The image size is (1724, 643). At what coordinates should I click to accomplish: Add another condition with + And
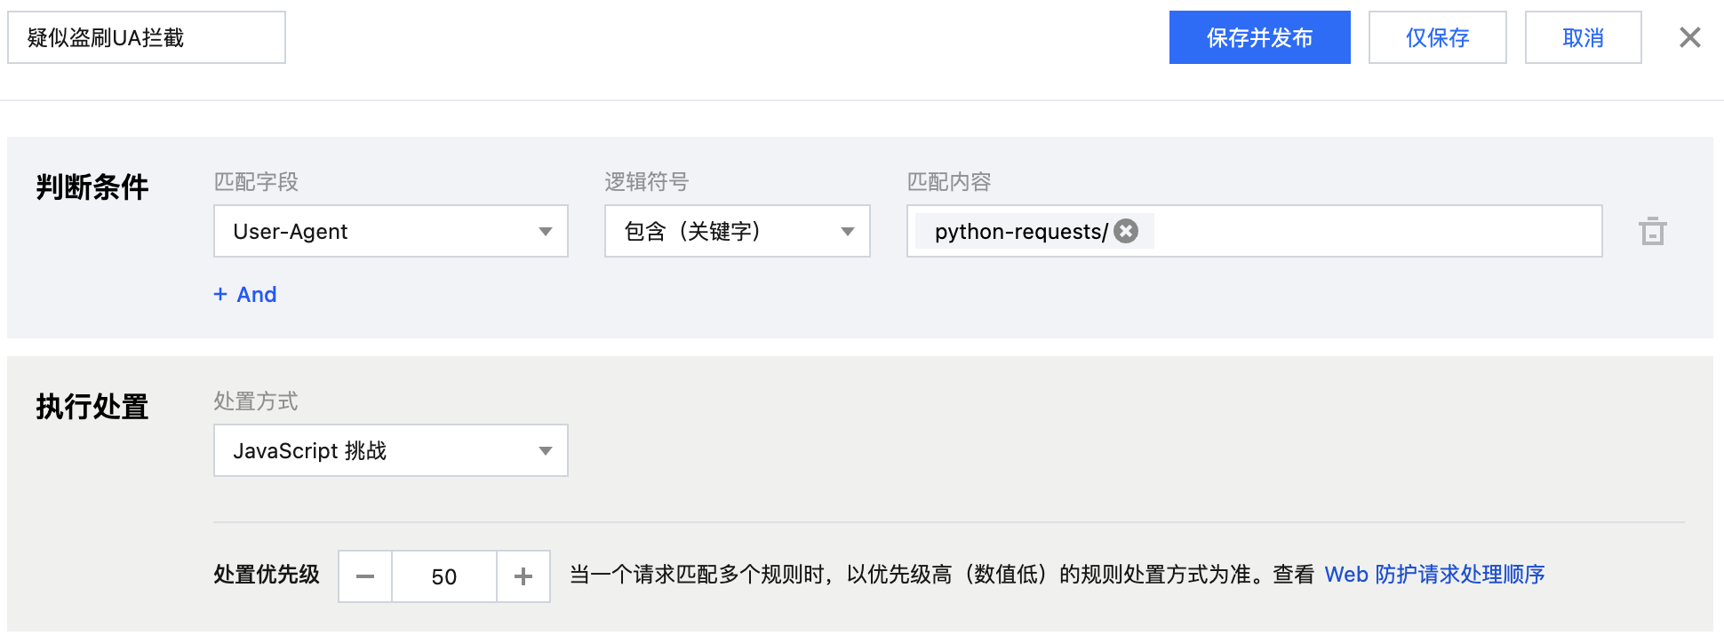245,294
